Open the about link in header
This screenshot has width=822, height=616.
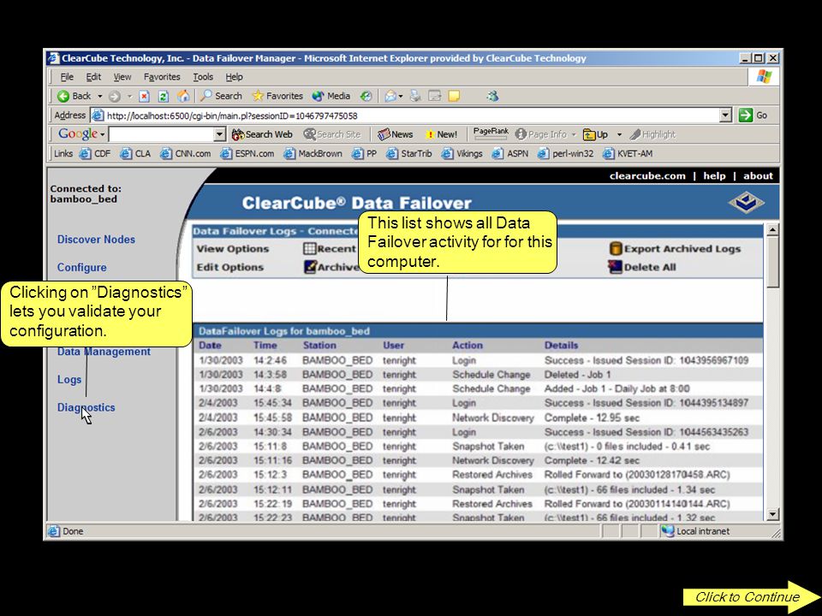[758, 176]
